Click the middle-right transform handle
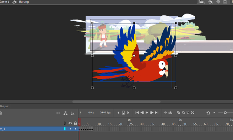Screen dimensions: 233x140 tap(176, 55)
